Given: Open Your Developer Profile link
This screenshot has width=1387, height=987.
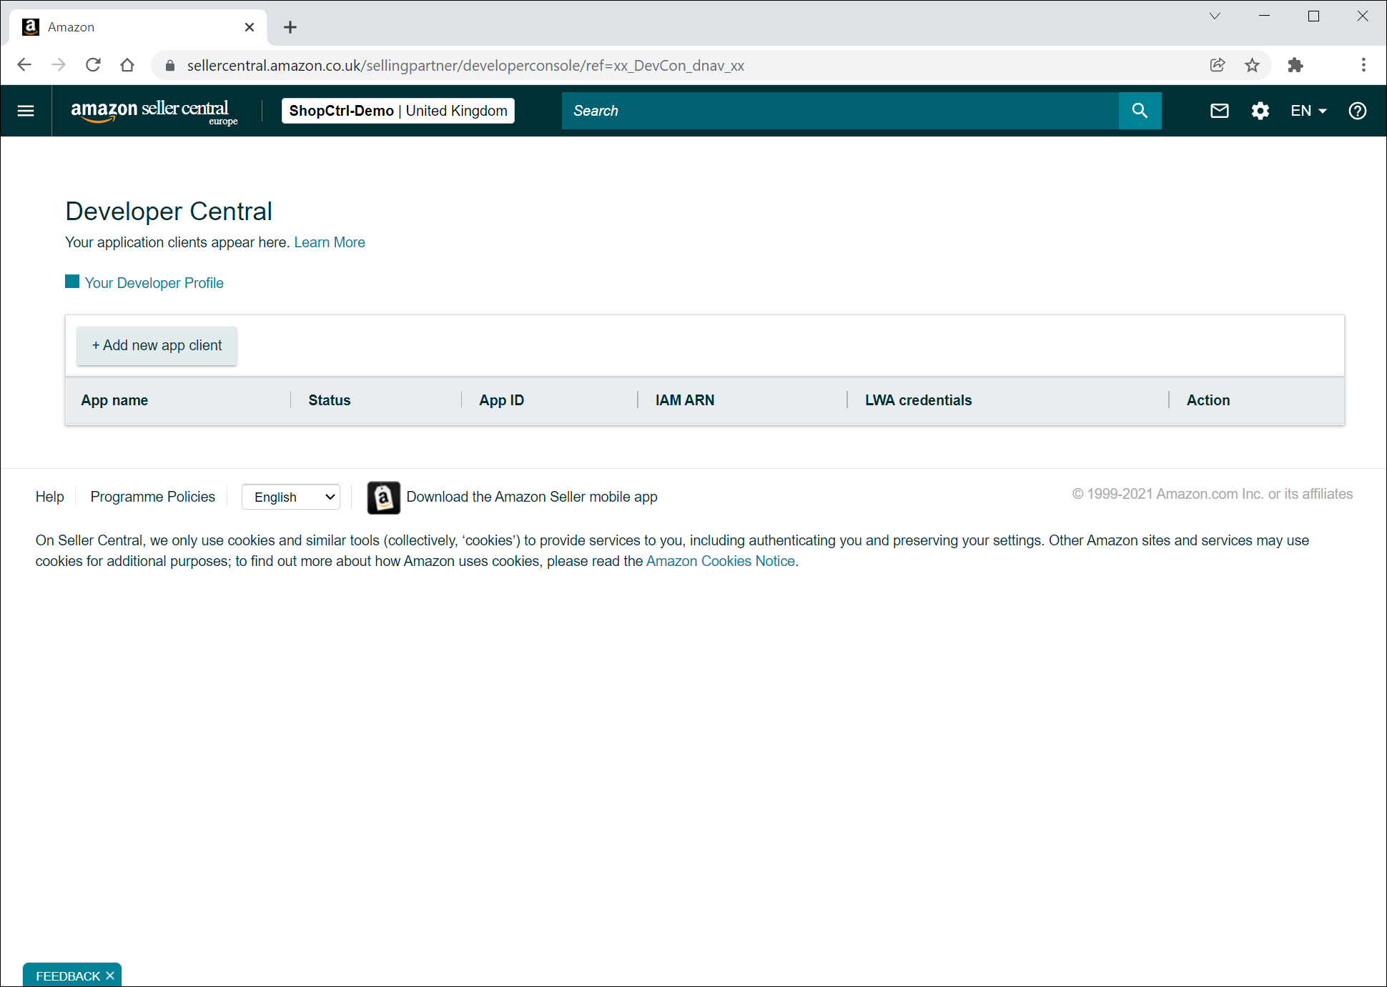Looking at the screenshot, I should coord(154,283).
